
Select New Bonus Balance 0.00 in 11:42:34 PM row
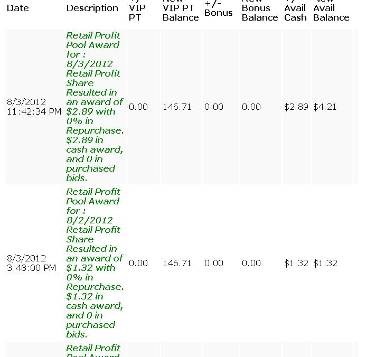251,107
